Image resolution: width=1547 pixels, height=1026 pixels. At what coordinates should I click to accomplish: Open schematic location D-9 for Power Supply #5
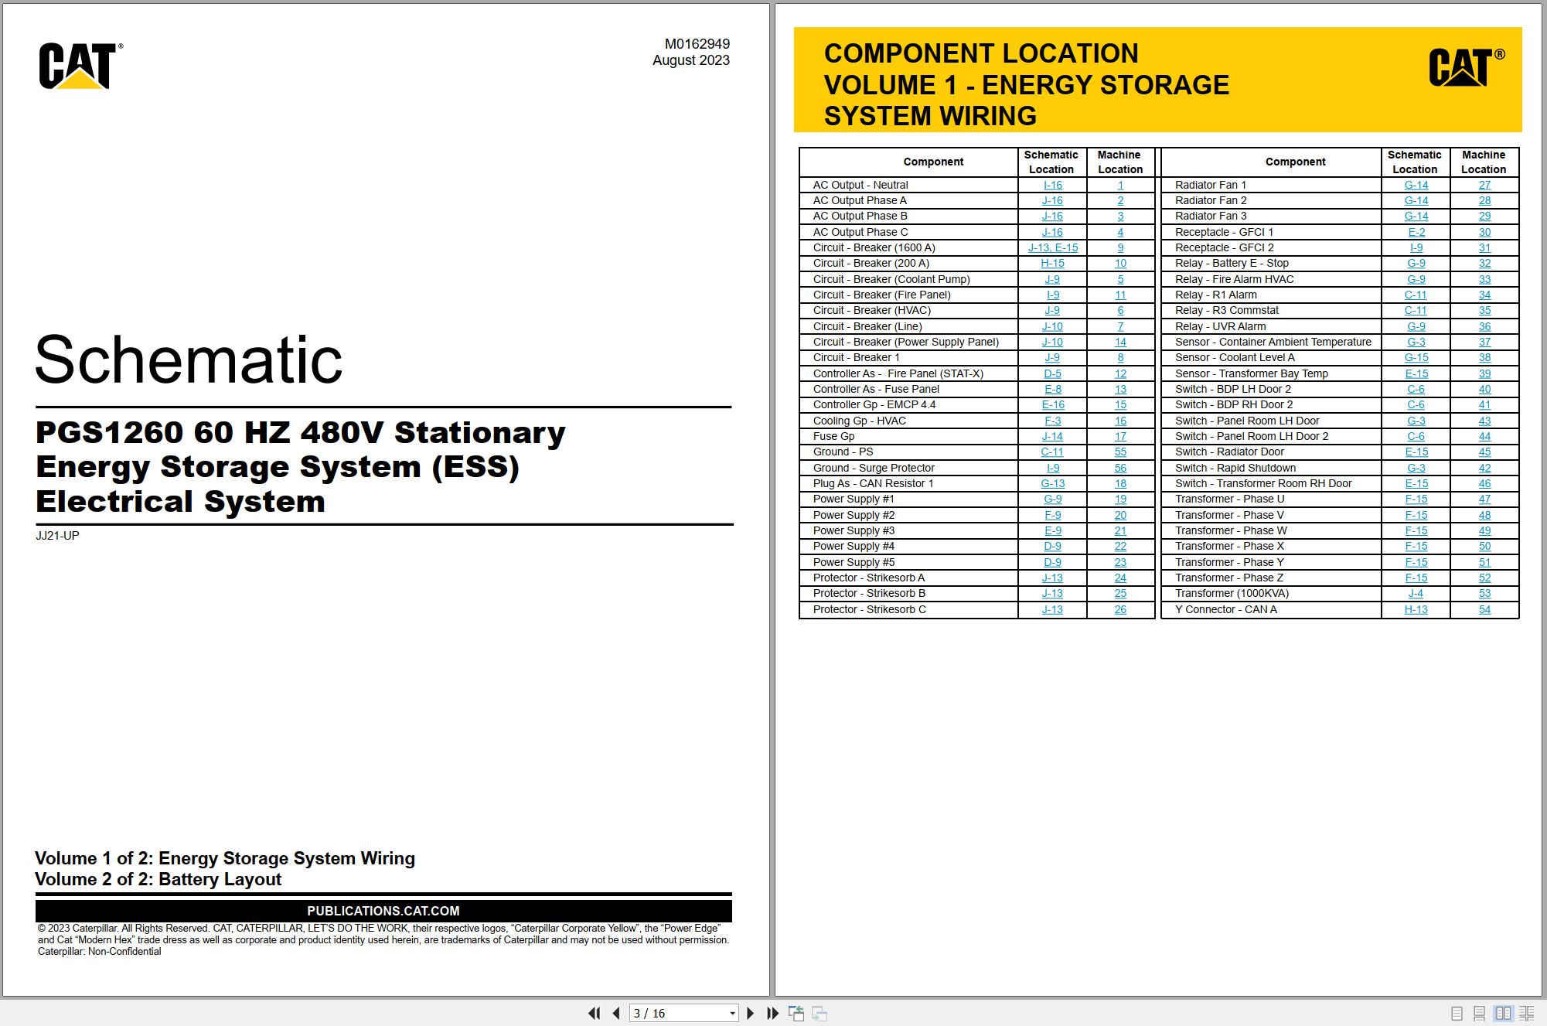(x=1052, y=562)
